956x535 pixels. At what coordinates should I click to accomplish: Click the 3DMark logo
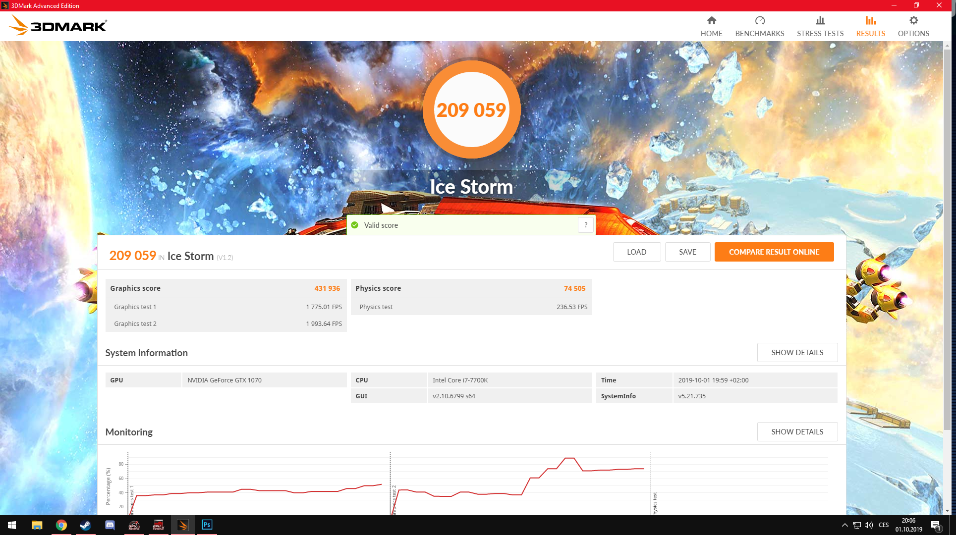click(58, 26)
